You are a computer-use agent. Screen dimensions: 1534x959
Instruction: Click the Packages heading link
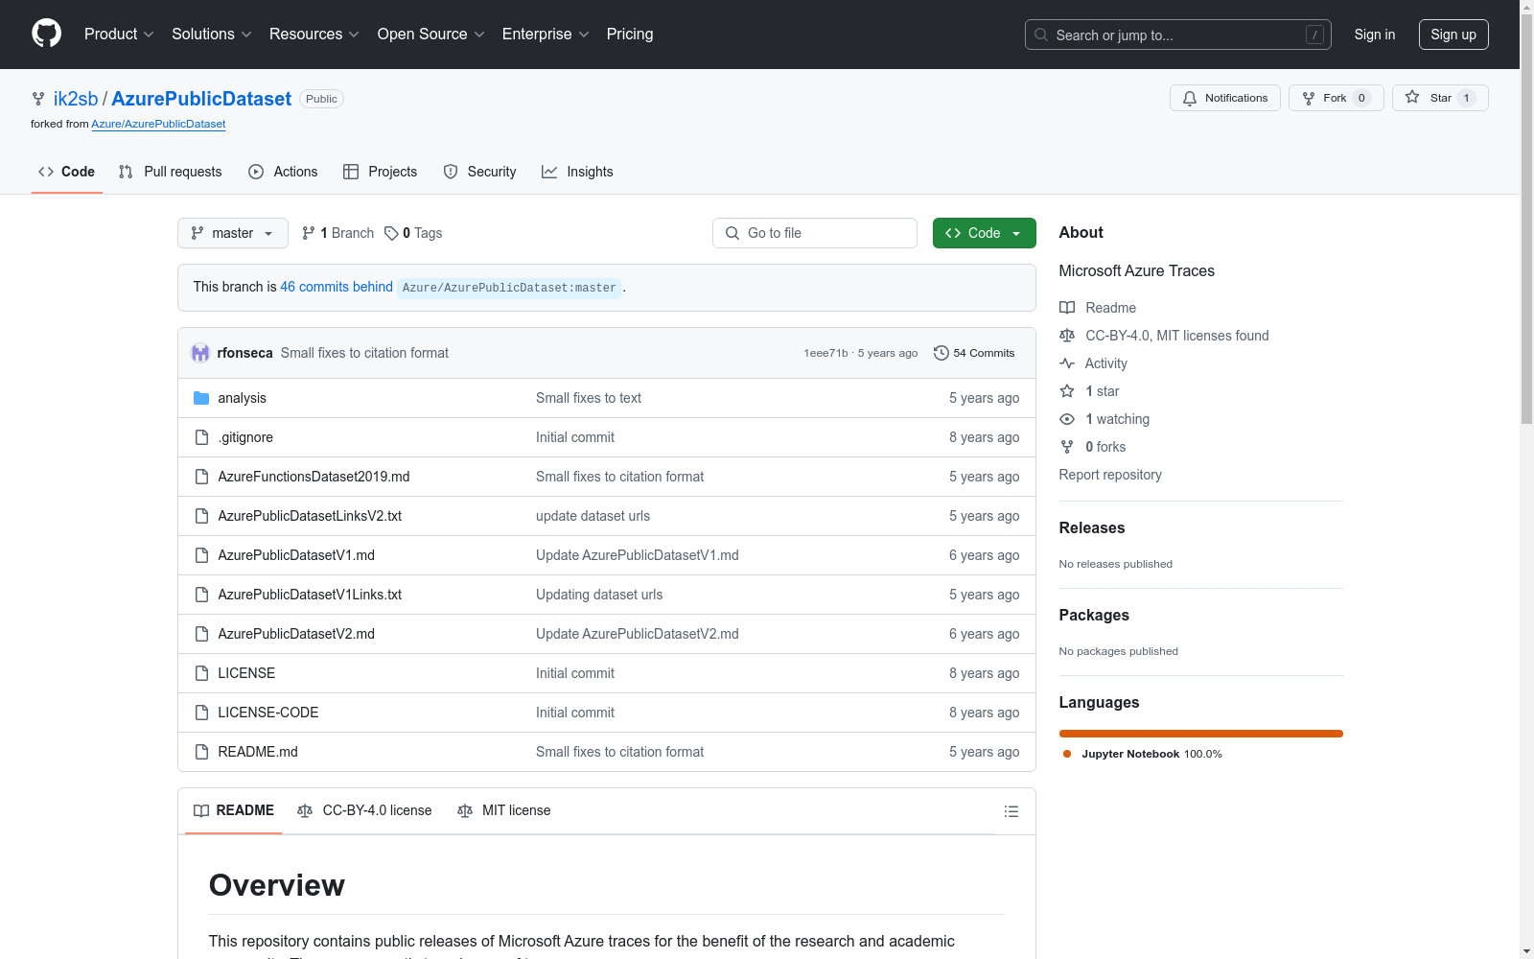coord(1094,616)
